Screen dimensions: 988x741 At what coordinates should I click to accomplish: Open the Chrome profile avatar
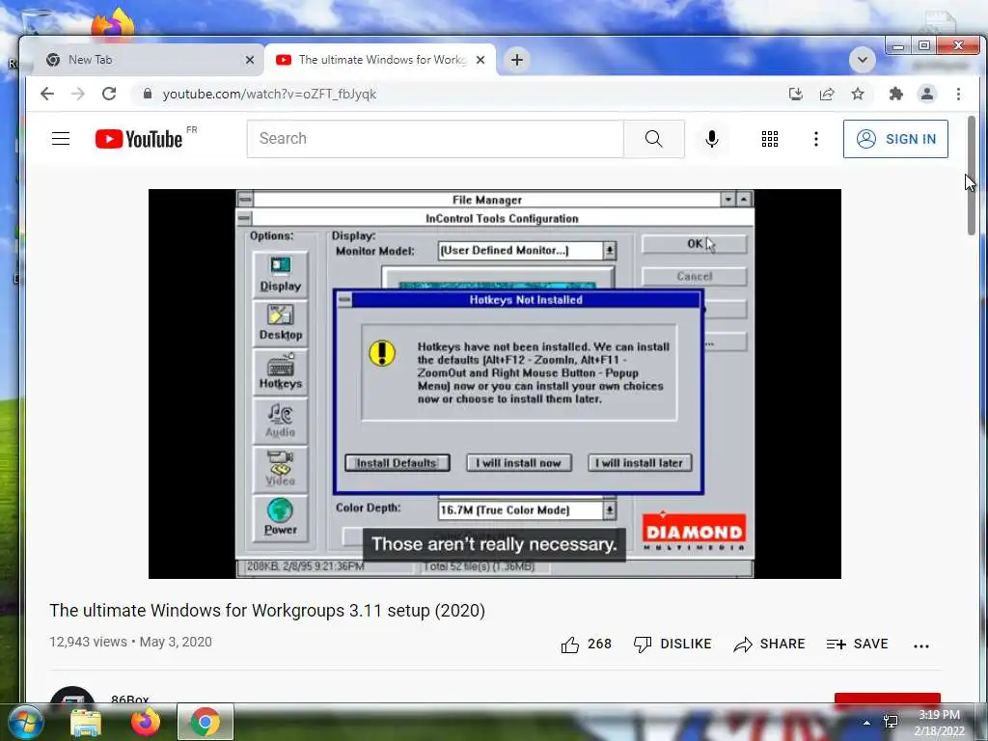927,94
